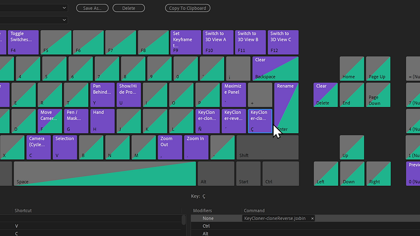Screen dimensions: 420x236
Task: Click the Delete preset button
Action: point(129,8)
